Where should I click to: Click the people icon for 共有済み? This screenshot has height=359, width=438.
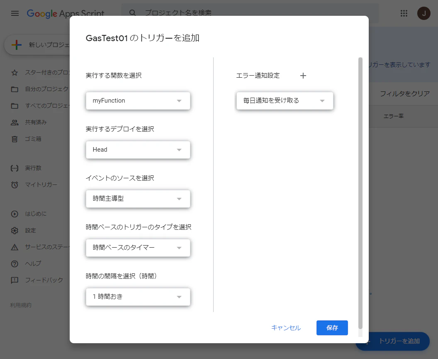15,122
